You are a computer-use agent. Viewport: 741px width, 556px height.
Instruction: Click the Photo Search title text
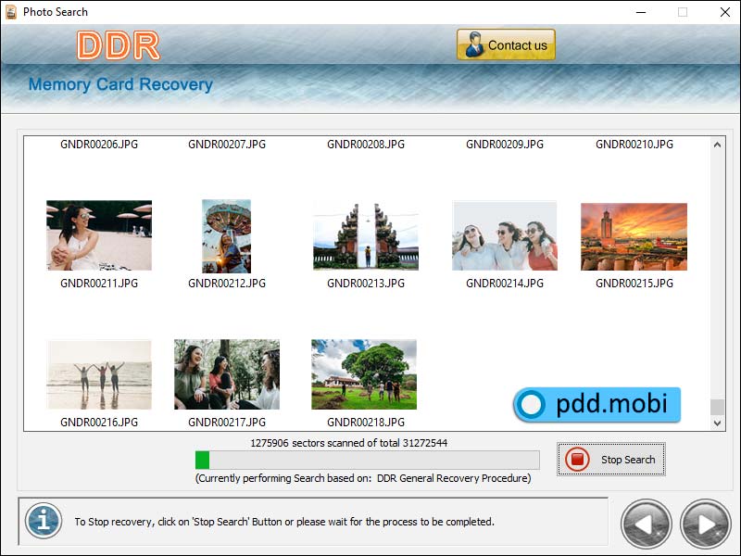point(54,12)
